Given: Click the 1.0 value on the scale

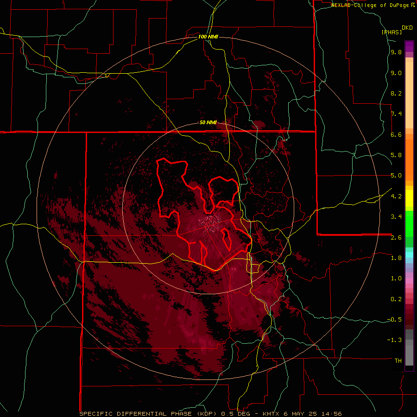Looking at the screenshot, I should click(x=396, y=278).
